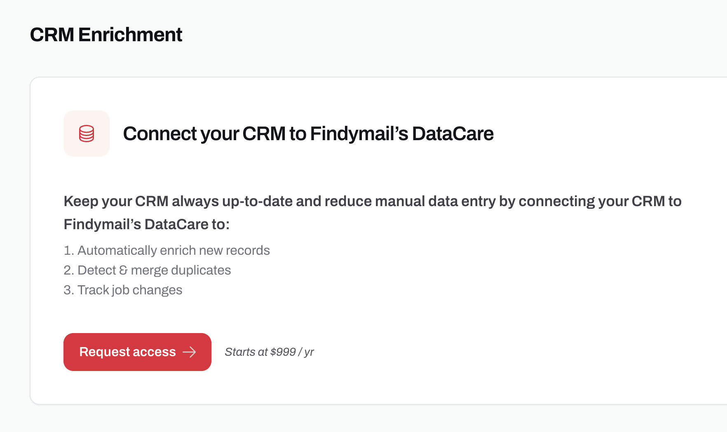Viewport: 727px width, 432px height.
Task: Click the DataCare database symbol on pink background
Action: pyautogui.click(x=86, y=133)
